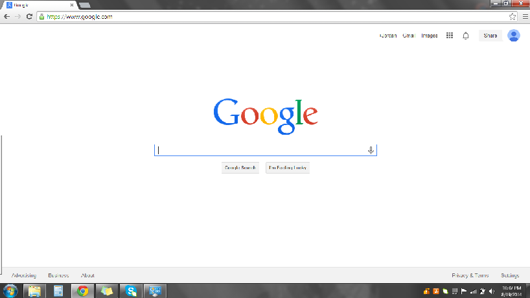Open a new tab
The width and height of the screenshot is (530, 298).
tap(84, 5)
